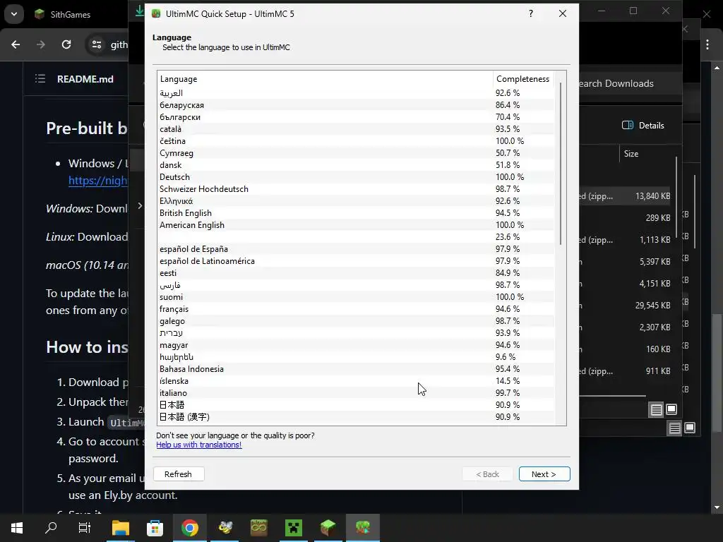Image resolution: width=723 pixels, height=542 pixels.
Task: Open the Help us with translations link
Action: (x=198, y=445)
